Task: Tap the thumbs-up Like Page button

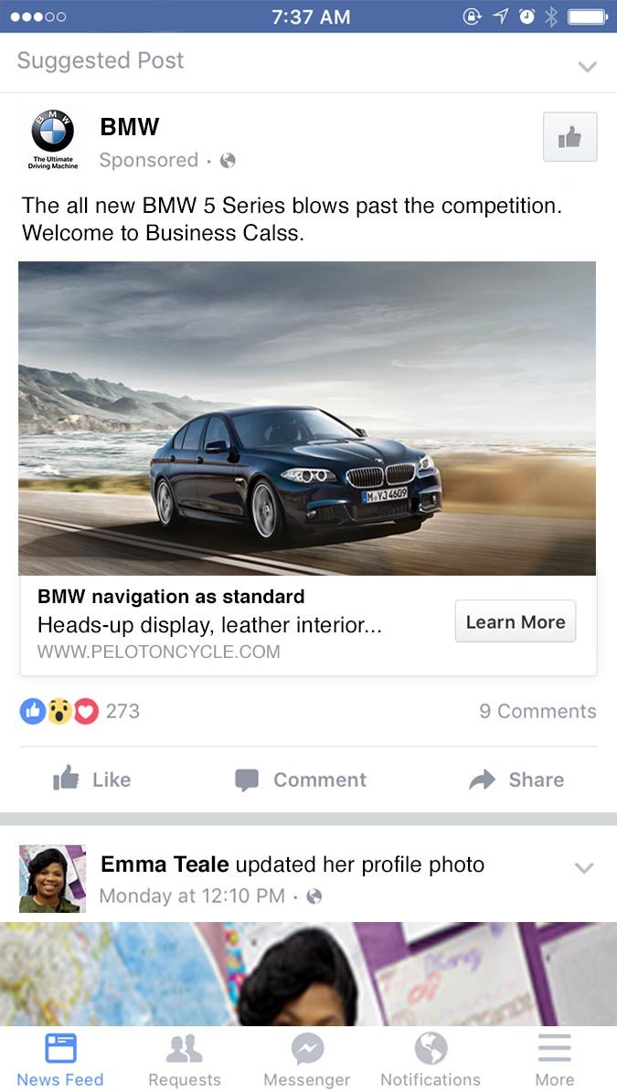Action: (569, 137)
